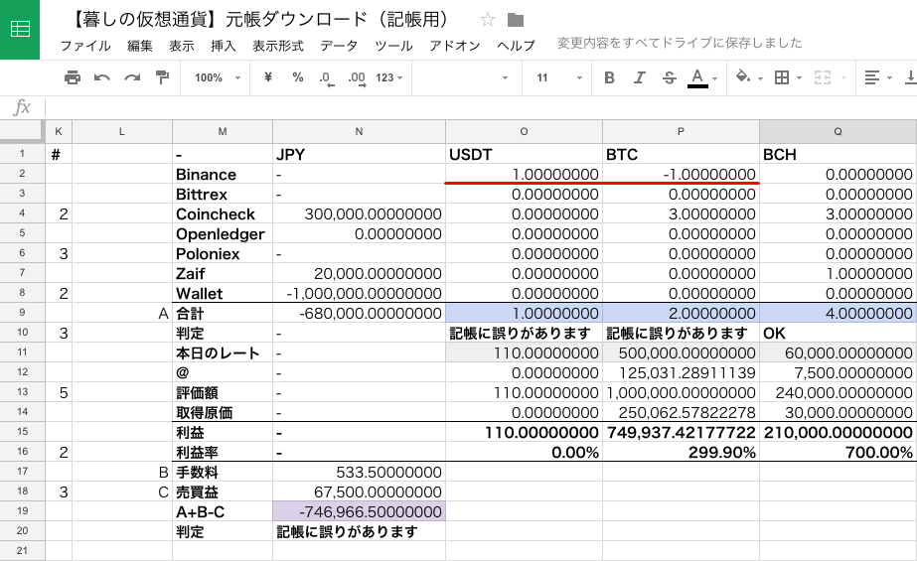Select 手数料 value 533.50000000
Image resolution: width=917 pixels, height=561 pixels.
(x=359, y=473)
